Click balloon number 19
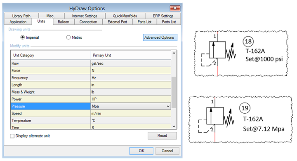The image size is (297, 161). point(245,108)
